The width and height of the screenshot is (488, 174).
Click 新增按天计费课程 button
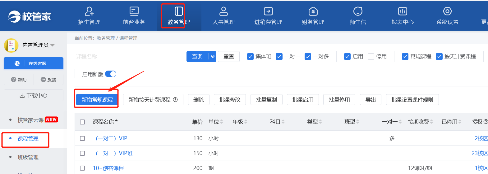pyautogui.click(x=153, y=100)
